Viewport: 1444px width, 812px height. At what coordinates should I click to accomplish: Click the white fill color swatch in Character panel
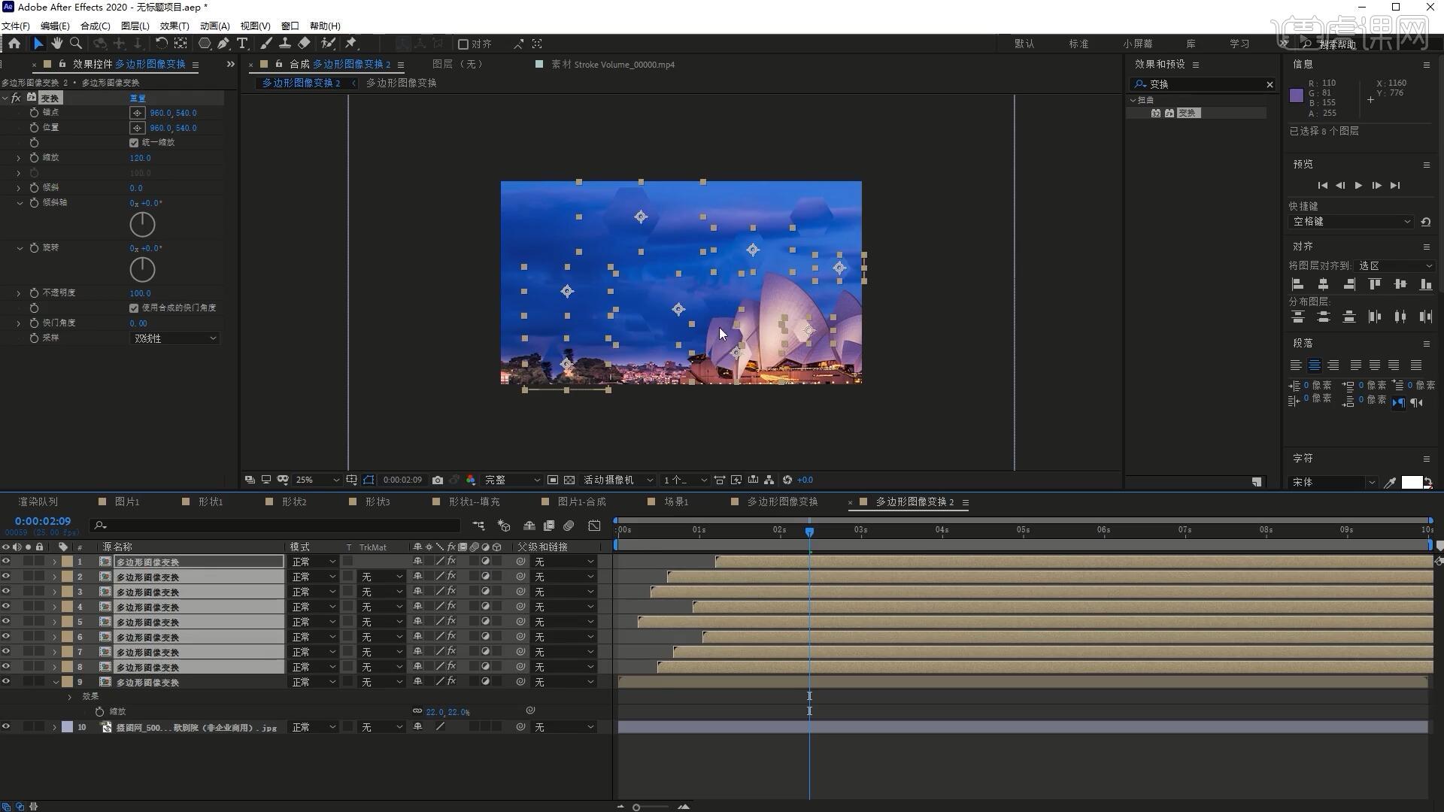[x=1411, y=482]
